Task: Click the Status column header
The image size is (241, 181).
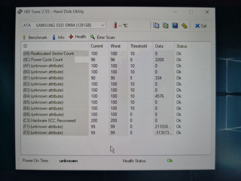Action: (183, 46)
